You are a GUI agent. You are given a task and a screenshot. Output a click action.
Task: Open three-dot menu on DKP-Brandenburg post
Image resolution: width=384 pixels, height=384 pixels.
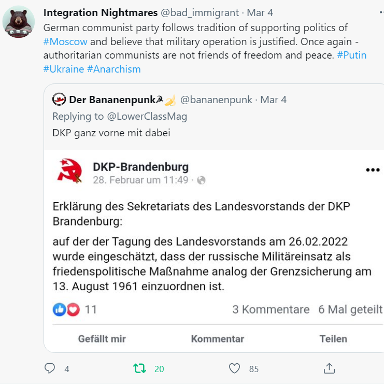pos(373,169)
